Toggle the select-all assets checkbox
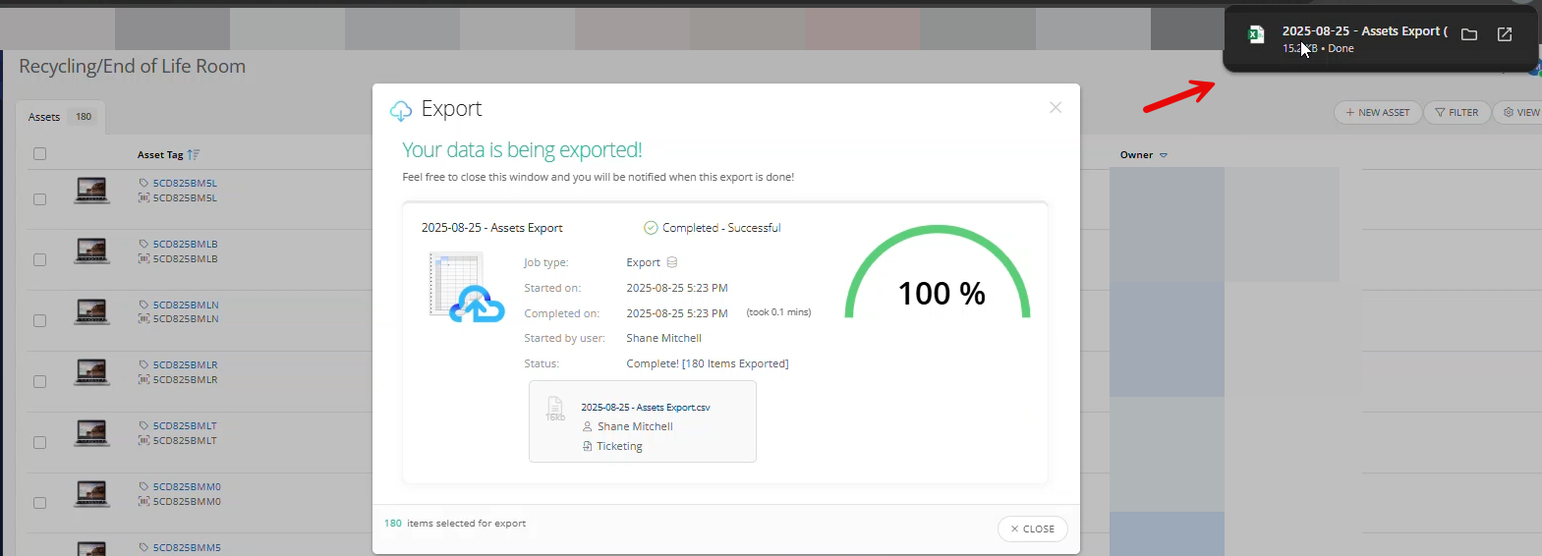The height and width of the screenshot is (556, 1542). click(x=40, y=154)
